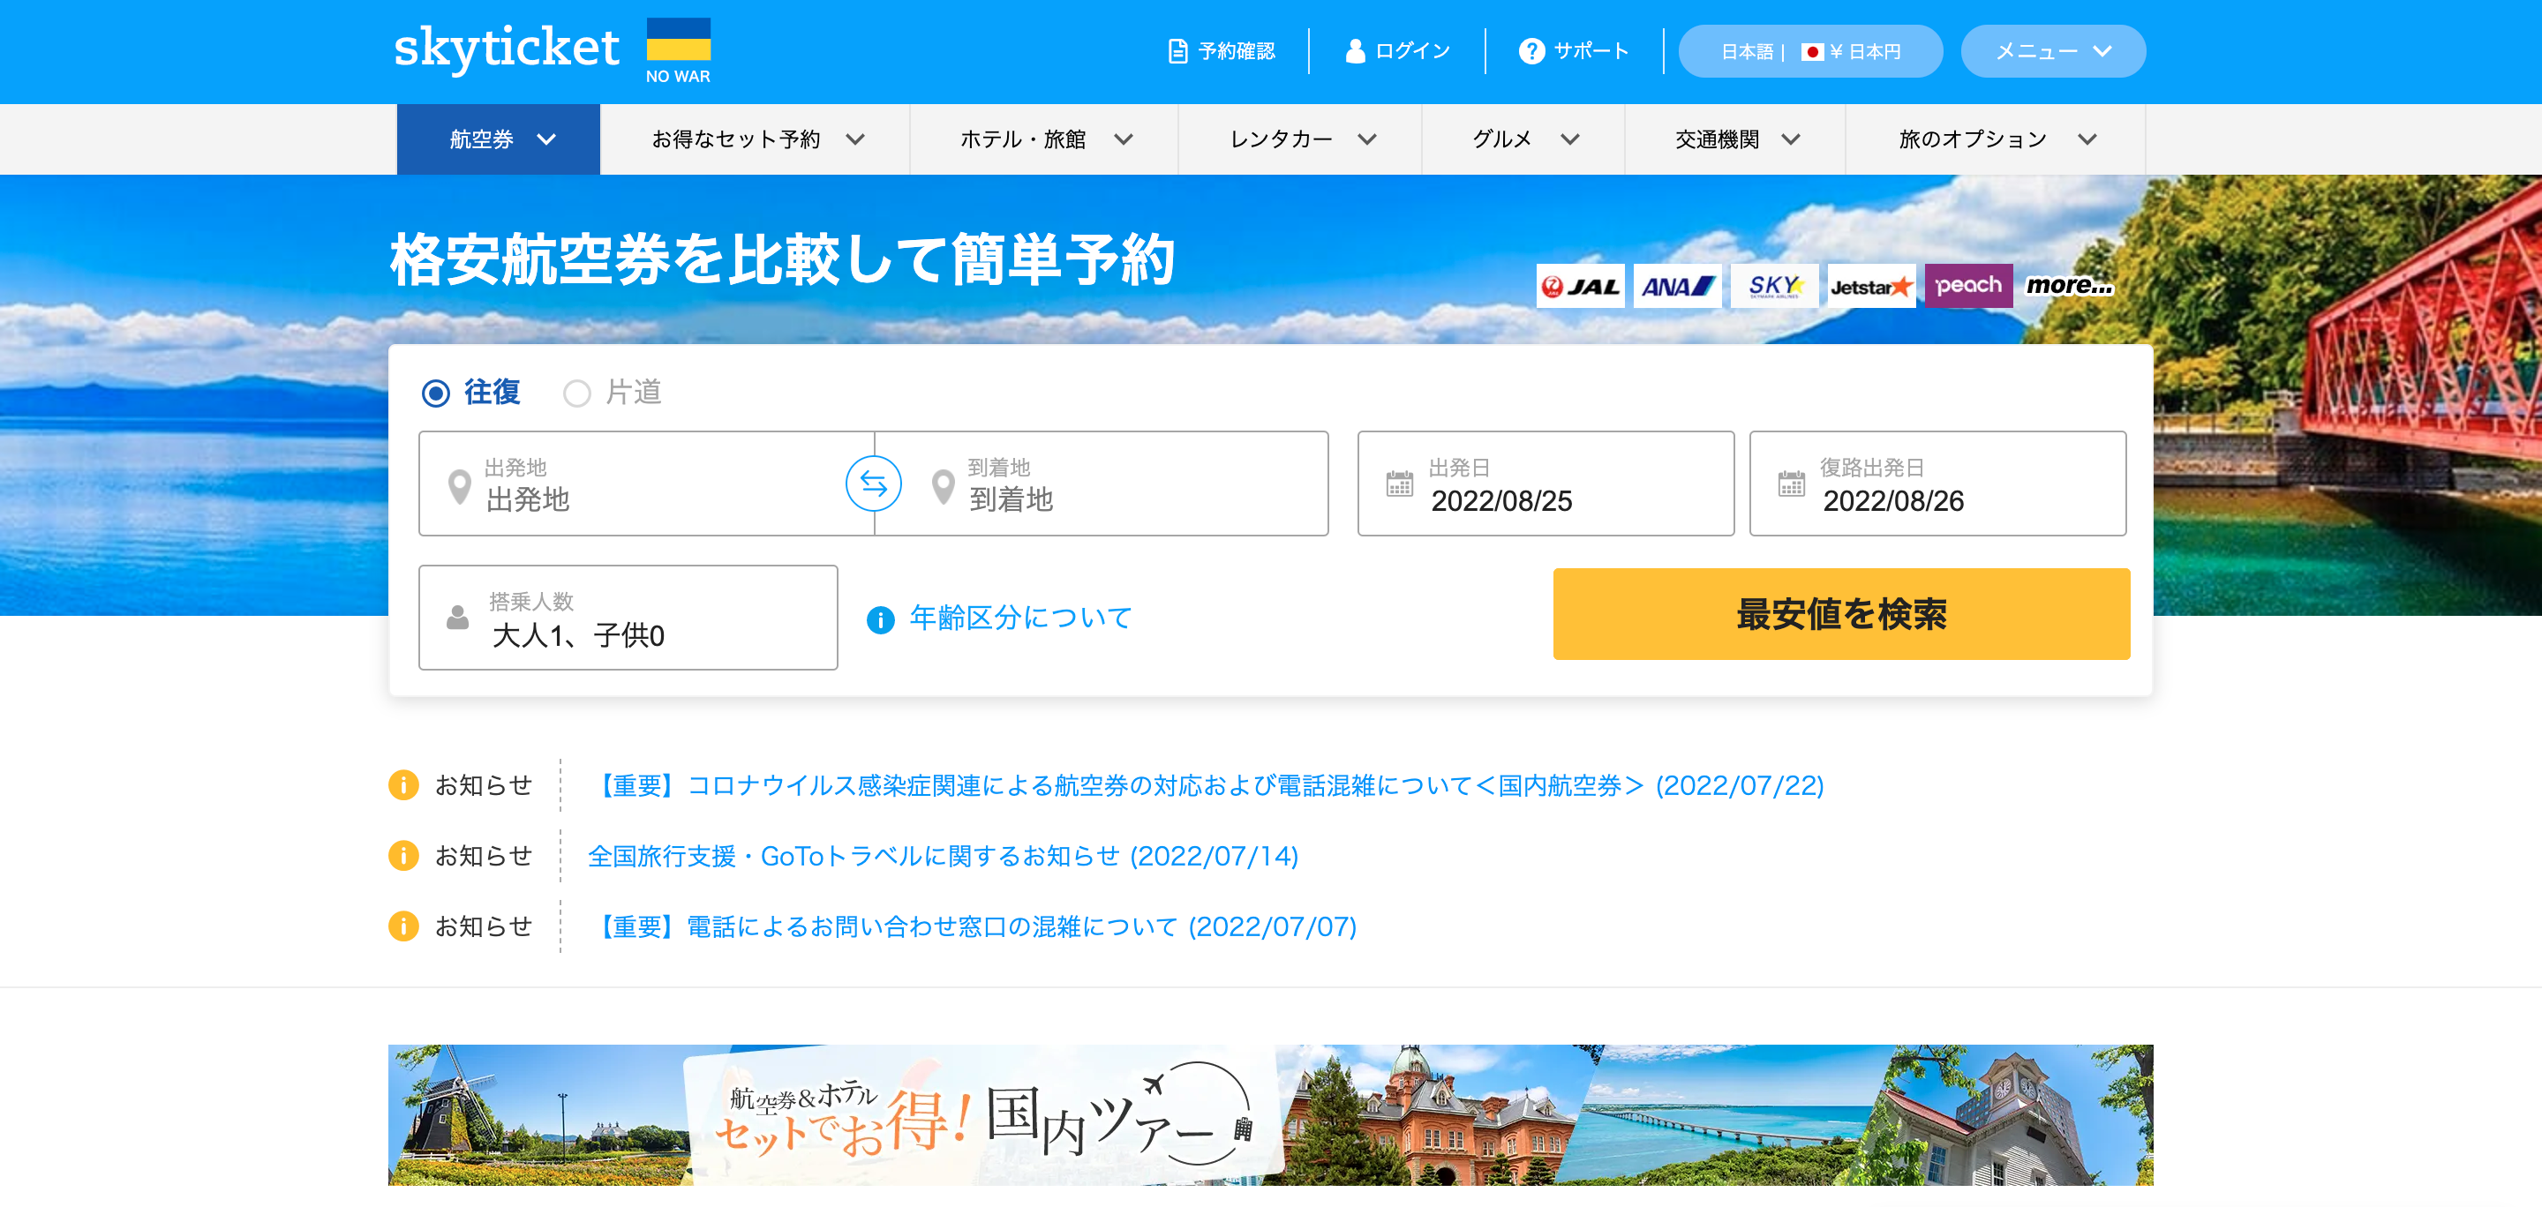2542x1207 pixels.
Task: Click the ANA airline logo
Action: click(x=1677, y=286)
